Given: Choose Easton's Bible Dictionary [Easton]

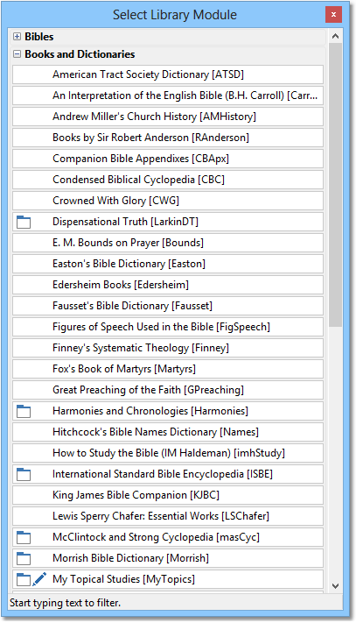Looking at the screenshot, I should pyautogui.click(x=168, y=265).
